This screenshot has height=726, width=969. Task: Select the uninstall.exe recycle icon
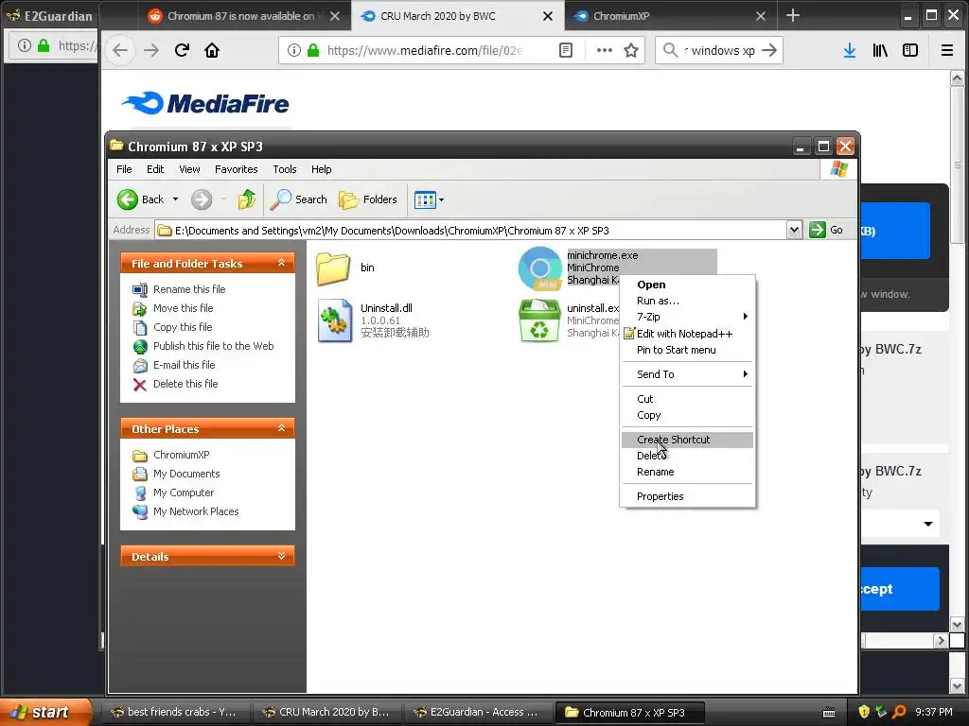tap(539, 320)
